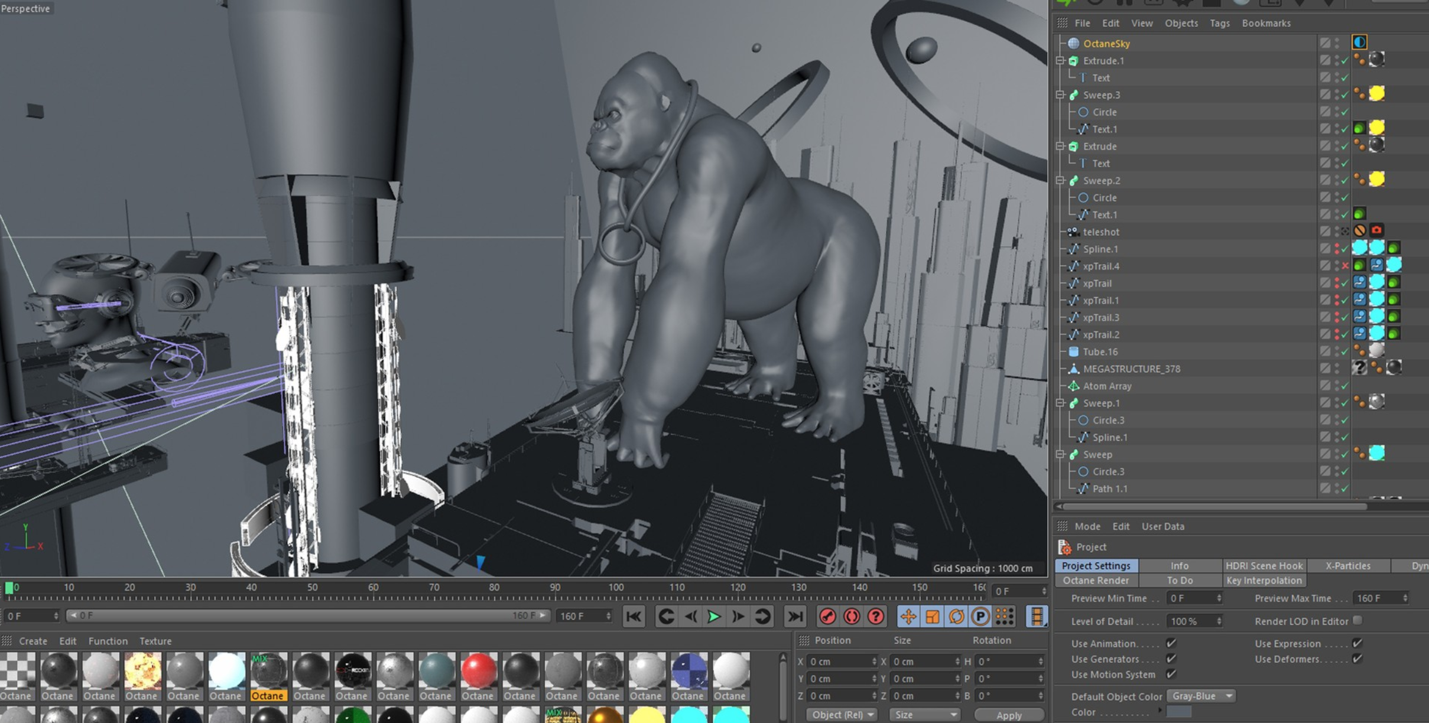Select the red Octane material swatch
Image resolution: width=1429 pixels, height=723 pixels.
click(478, 671)
